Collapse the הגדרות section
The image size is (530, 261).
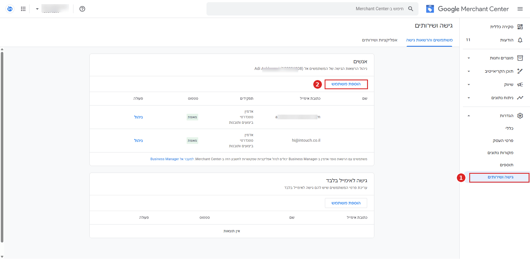coord(469,116)
